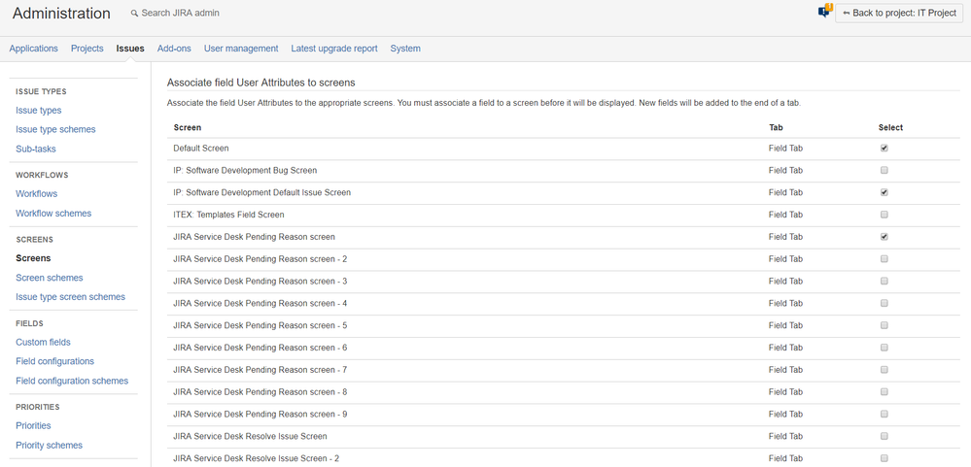Click the Default Screen row text
This screenshot has width=971, height=467.
[x=201, y=149]
